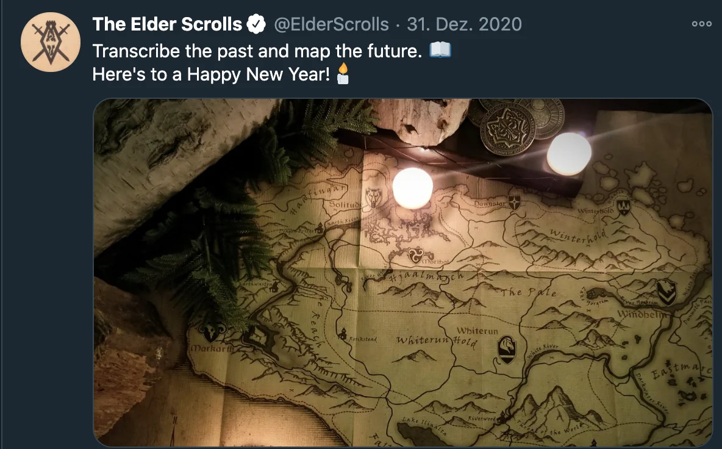The width and height of the screenshot is (722, 449).
Task: Click the candle emoji after Happy New Year
Action: [x=343, y=74]
